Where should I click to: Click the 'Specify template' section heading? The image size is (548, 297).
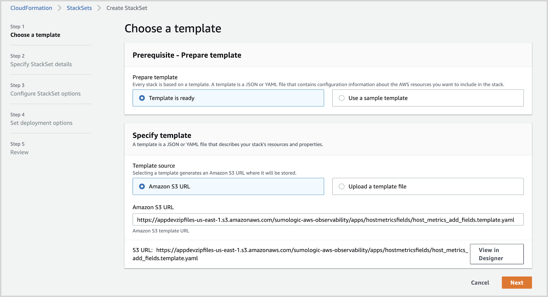click(x=162, y=135)
